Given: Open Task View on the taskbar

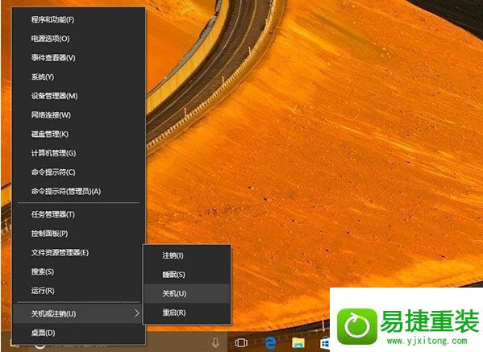Looking at the screenshot, I should coord(241,342).
